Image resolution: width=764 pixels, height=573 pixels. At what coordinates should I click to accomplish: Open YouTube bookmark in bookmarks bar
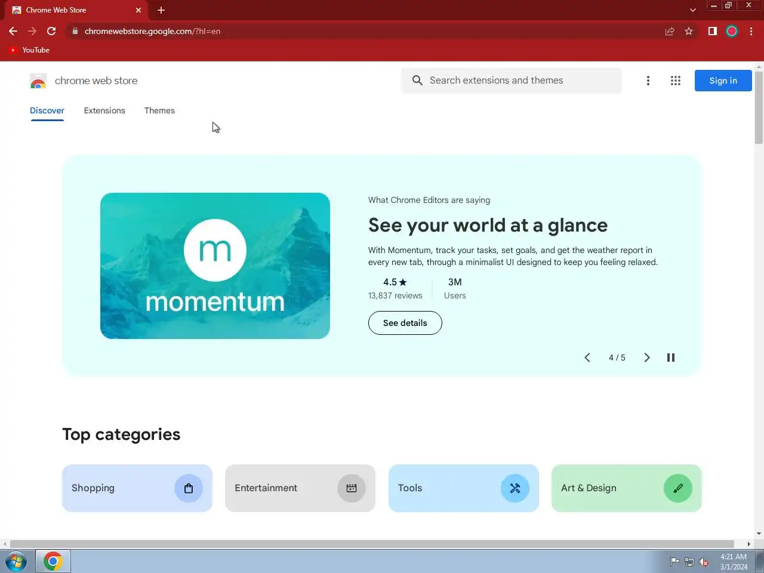29,50
